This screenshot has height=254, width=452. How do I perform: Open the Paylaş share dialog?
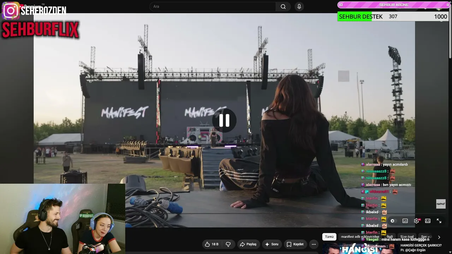pos(248,244)
